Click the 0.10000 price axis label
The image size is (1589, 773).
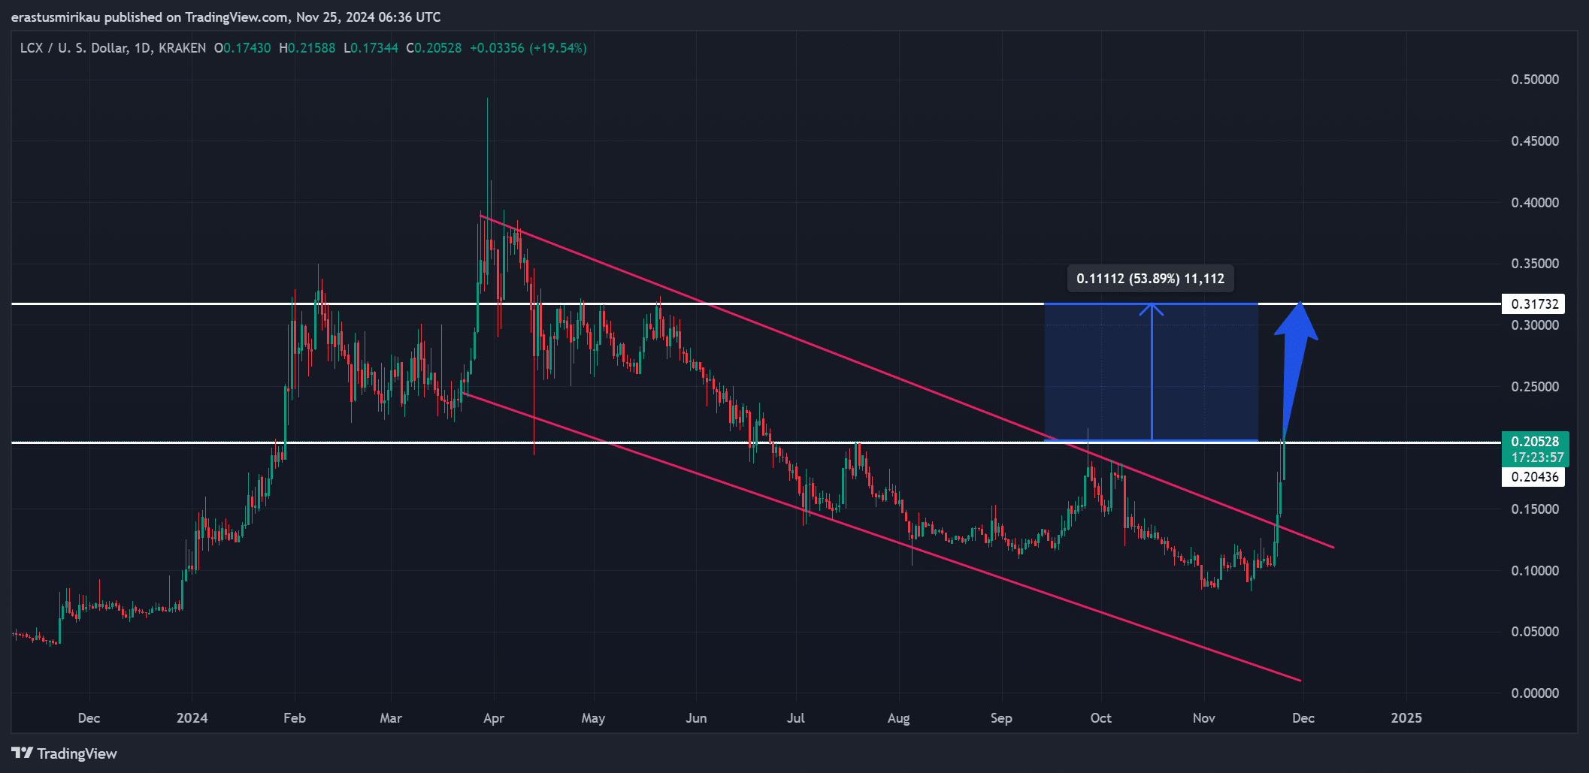coord(1535,571)
